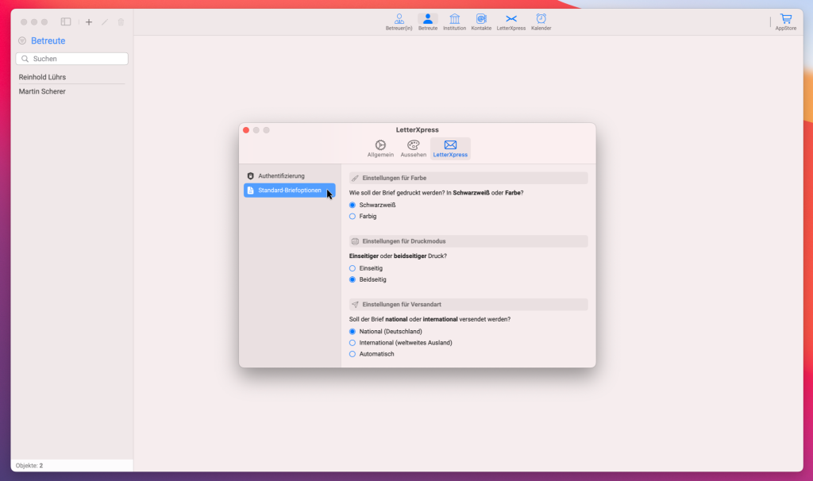Close the LetterXpress settings window
813x481 pixels.
click(x=246, y=130)
